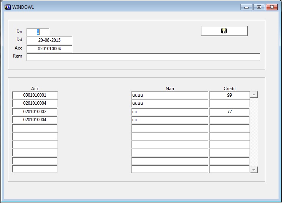The height and width of the screenshot is (203, 282).
Task: Click the Credit cell showing 77
Action: (x=229, y=112)
